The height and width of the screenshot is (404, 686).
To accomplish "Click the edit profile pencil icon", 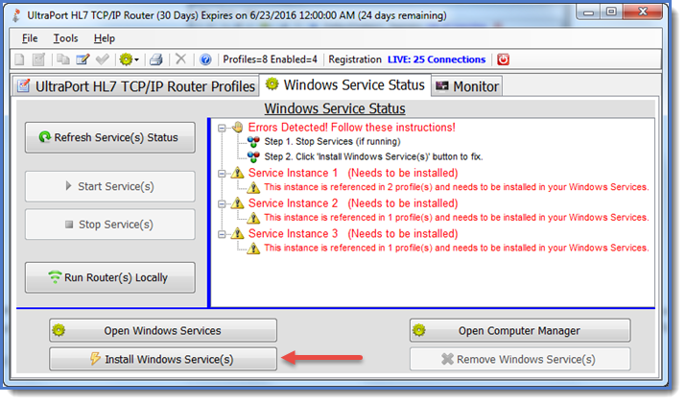I will (x=83, y=59).
